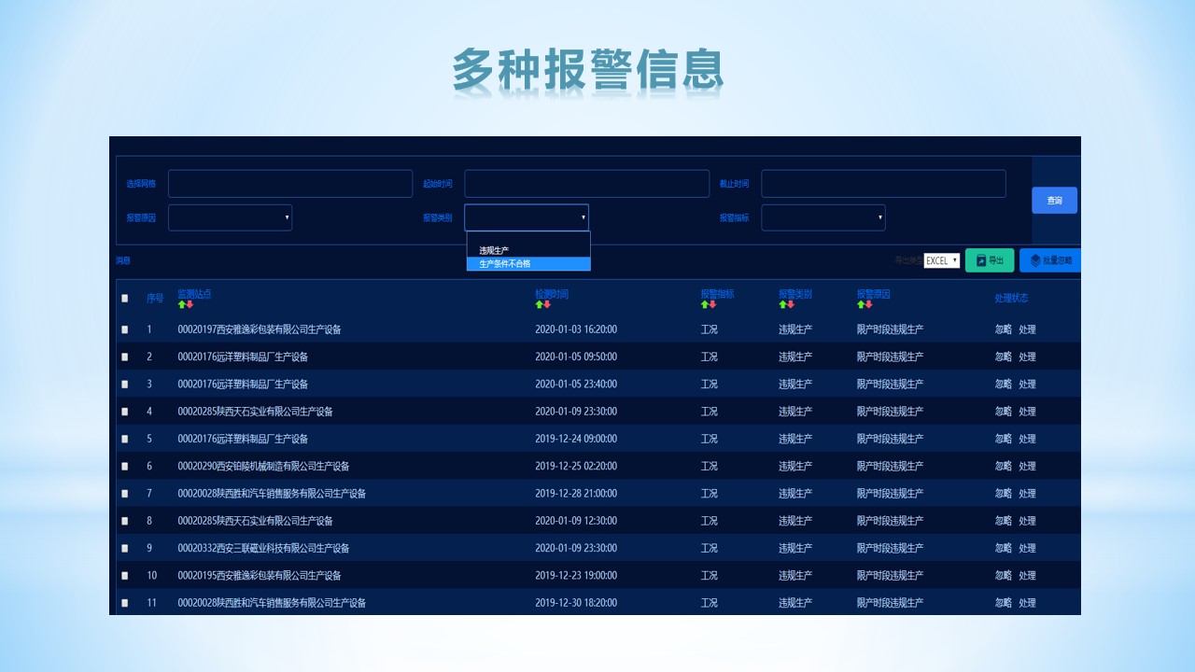Tick the select-all checkbox in table header
The width and height of the screenshot is (1195, 672).
pyautogui.click(x=125, y=299)
